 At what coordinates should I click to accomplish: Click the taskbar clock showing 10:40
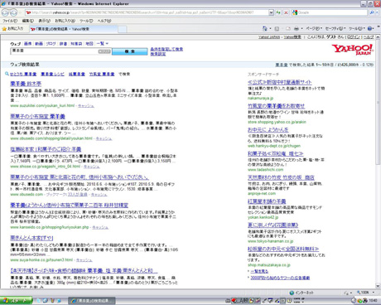point(373,301)
